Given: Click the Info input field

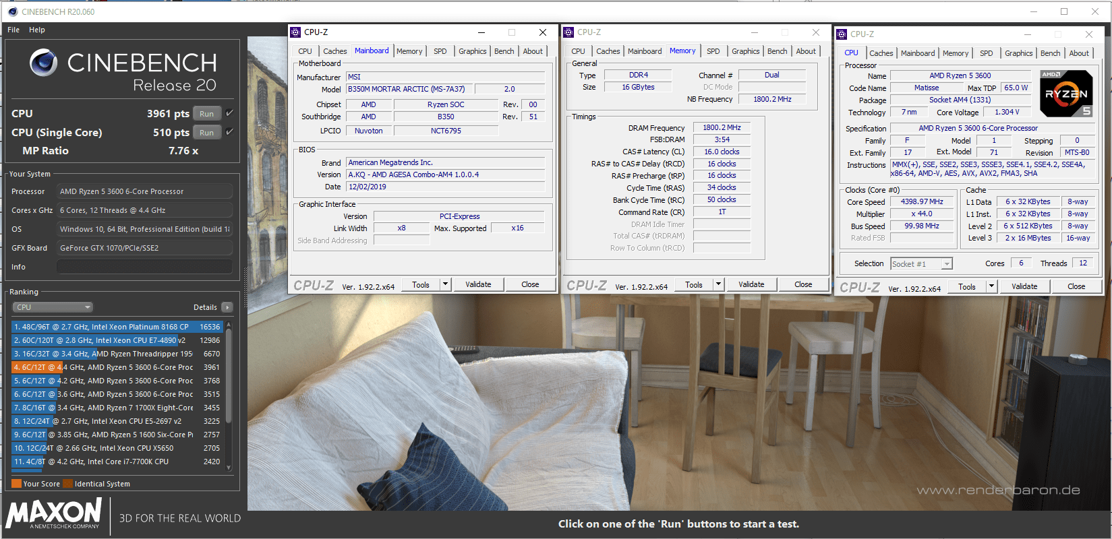Looking at the screenshot, I should (144, 267).
